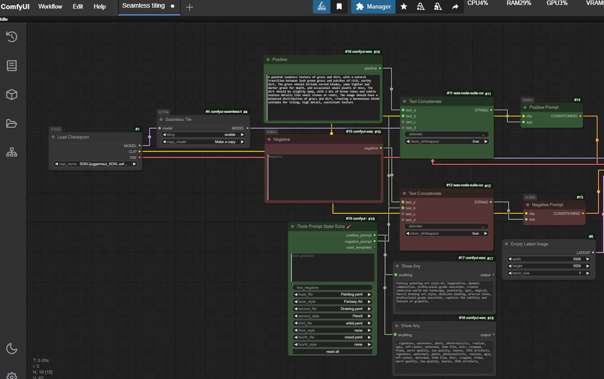Open the node library sidebar icon
Screen dimensions: 604x379
click(12, 66)
